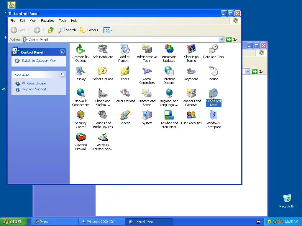
Task: Open Regional and Language options
Action: (x=169, y=97)
